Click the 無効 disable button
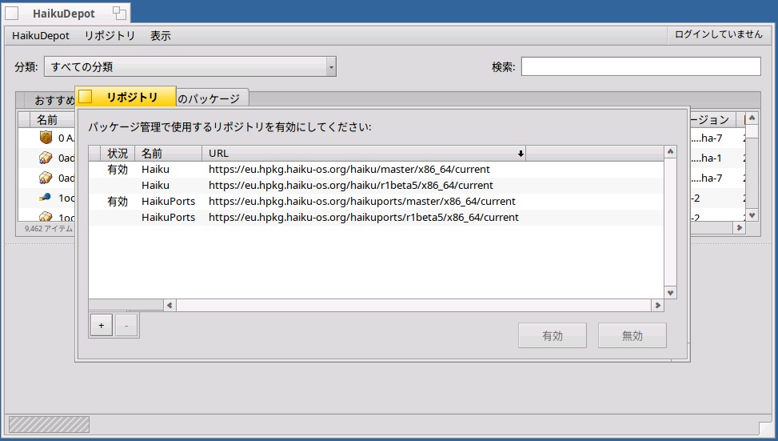The height and width of the screenshot is (441, 778). coord(632,335)
